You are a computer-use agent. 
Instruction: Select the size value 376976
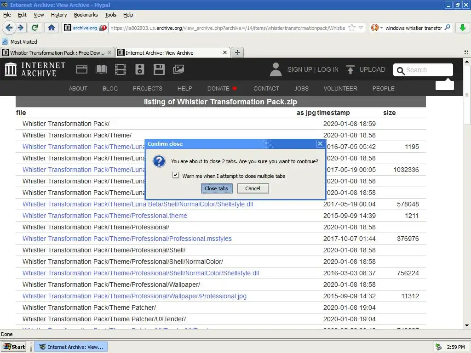[x=408, y=239]
